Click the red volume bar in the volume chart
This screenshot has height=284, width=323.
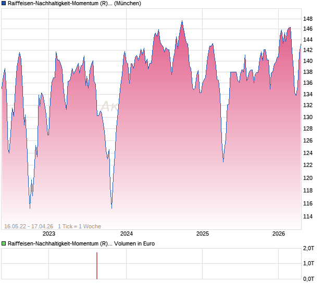coord(97,266)
